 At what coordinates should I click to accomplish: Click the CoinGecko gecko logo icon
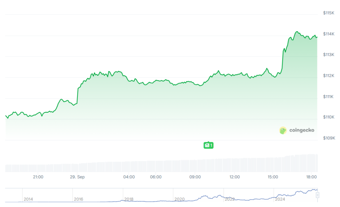[x=283, y=130]
